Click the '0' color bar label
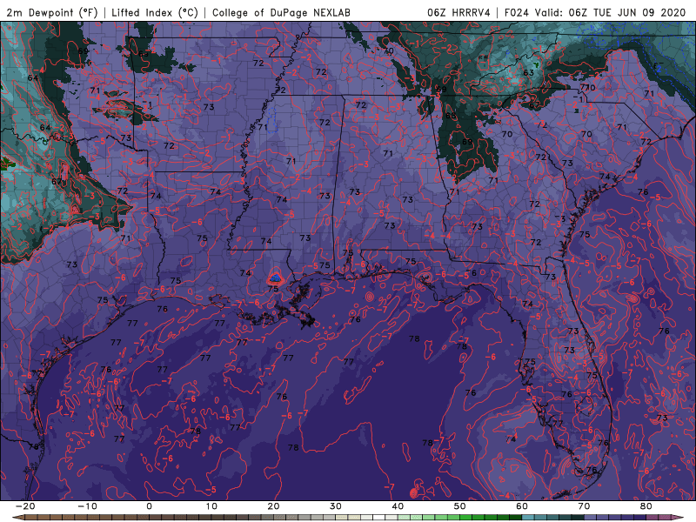 coord(149,506)
